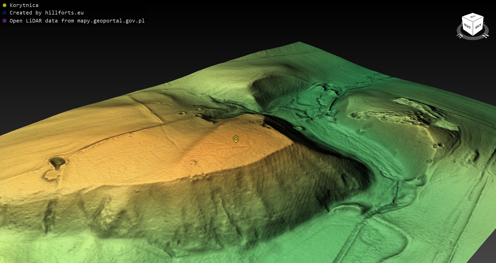
Task: Click cube corner where TOP, RIGHT, BACK meet
Action: pos(473,22)
